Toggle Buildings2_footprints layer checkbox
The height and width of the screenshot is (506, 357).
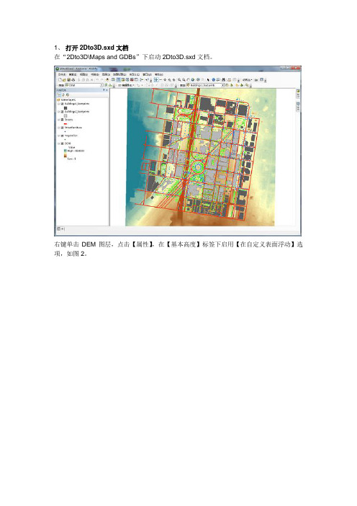click(x=62, y=112)
